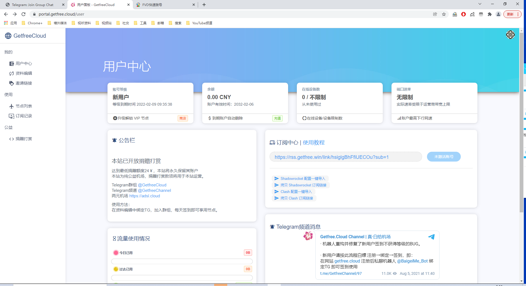Click the Chrome profile icon
The height and width of the screenshot is (286, 526).
pos(498,14)
